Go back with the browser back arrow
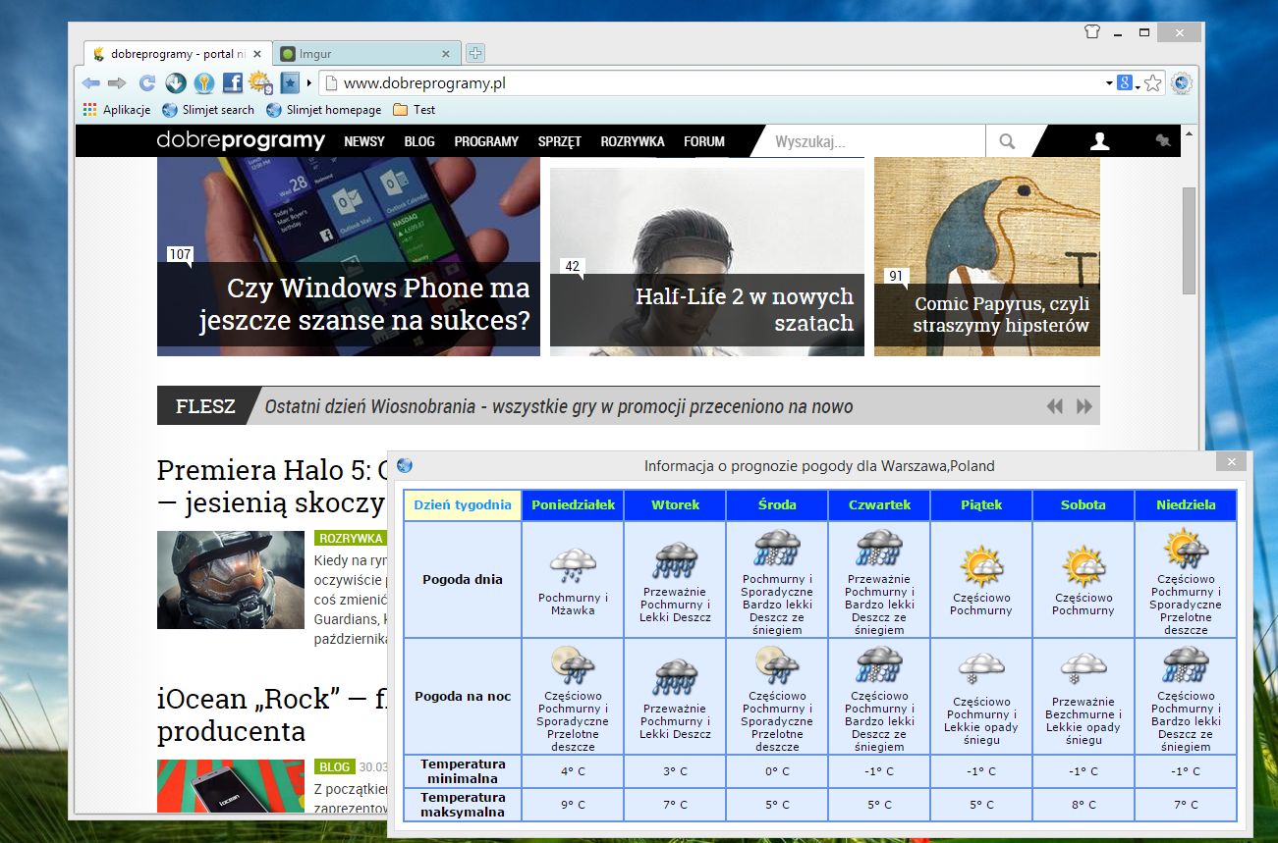The image size is (1278, 843). (x=91, y=83)
